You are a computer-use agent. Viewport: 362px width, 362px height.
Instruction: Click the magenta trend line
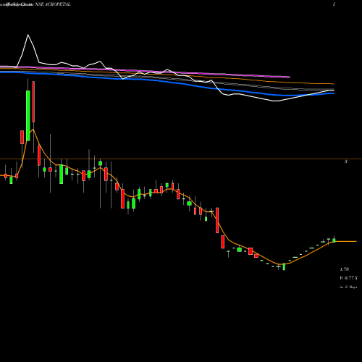[x=145, y=71]
